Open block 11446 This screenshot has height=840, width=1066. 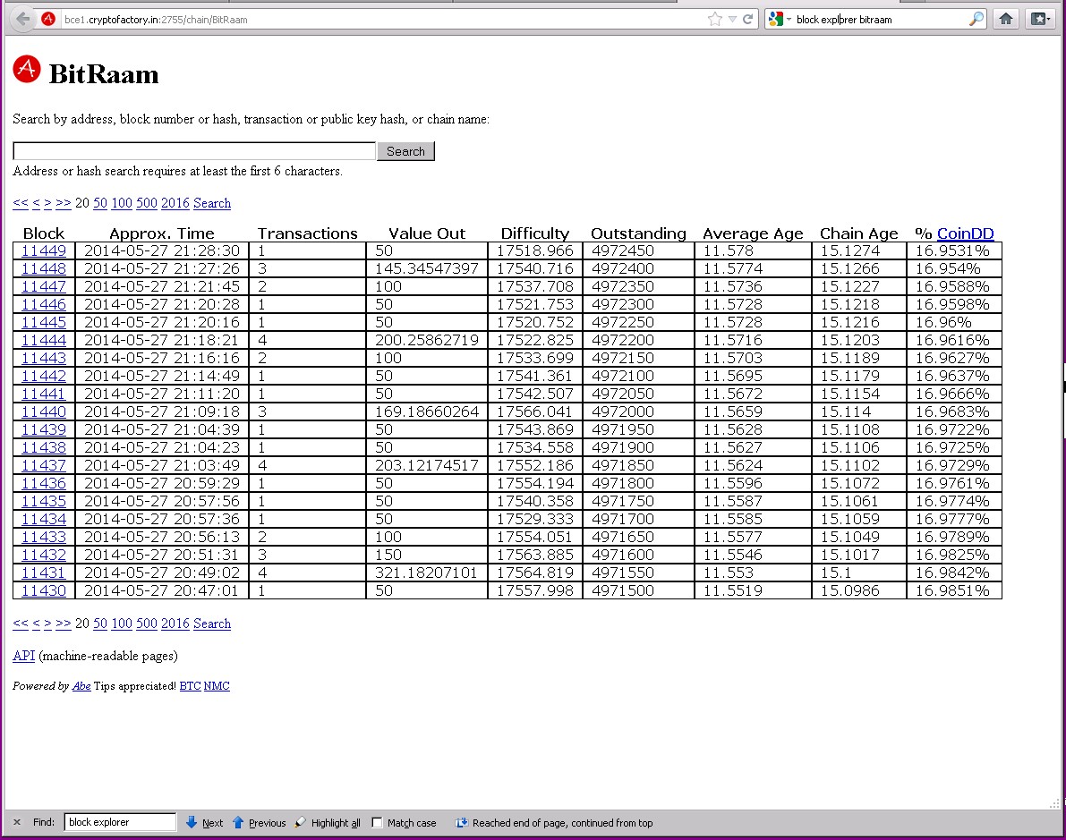44,304
